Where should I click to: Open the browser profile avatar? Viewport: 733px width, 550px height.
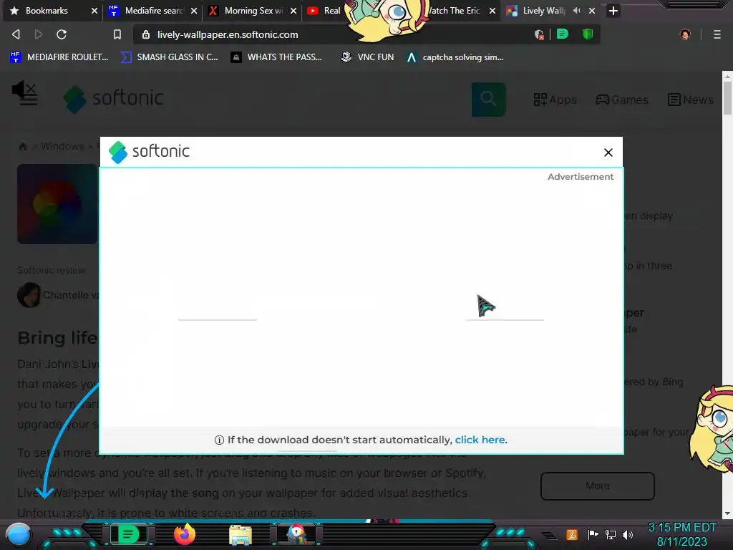[x=685, y=34]
